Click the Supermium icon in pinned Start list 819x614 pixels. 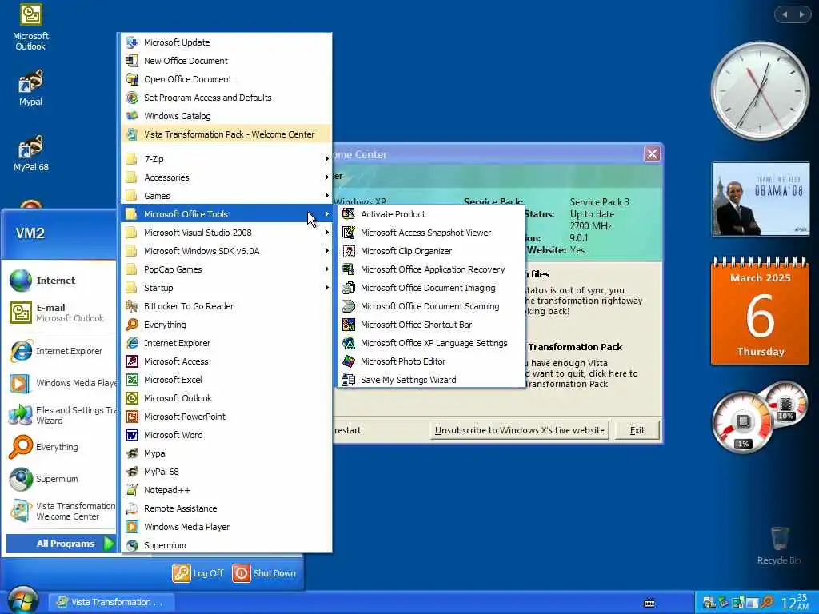point(20,479)
